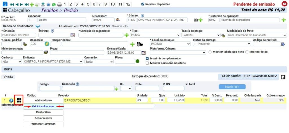Expand Status da entrega dropdown
The width and height of the screenshot is (289, 133).
[222, 44]
